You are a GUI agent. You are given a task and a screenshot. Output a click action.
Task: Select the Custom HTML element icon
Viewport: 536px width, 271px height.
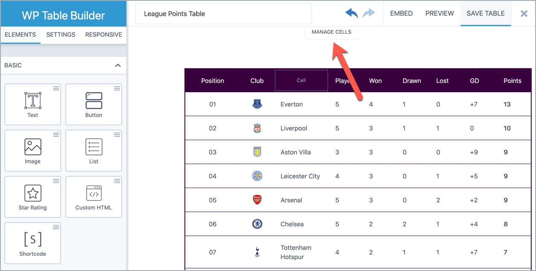click(x=93, y=193)
